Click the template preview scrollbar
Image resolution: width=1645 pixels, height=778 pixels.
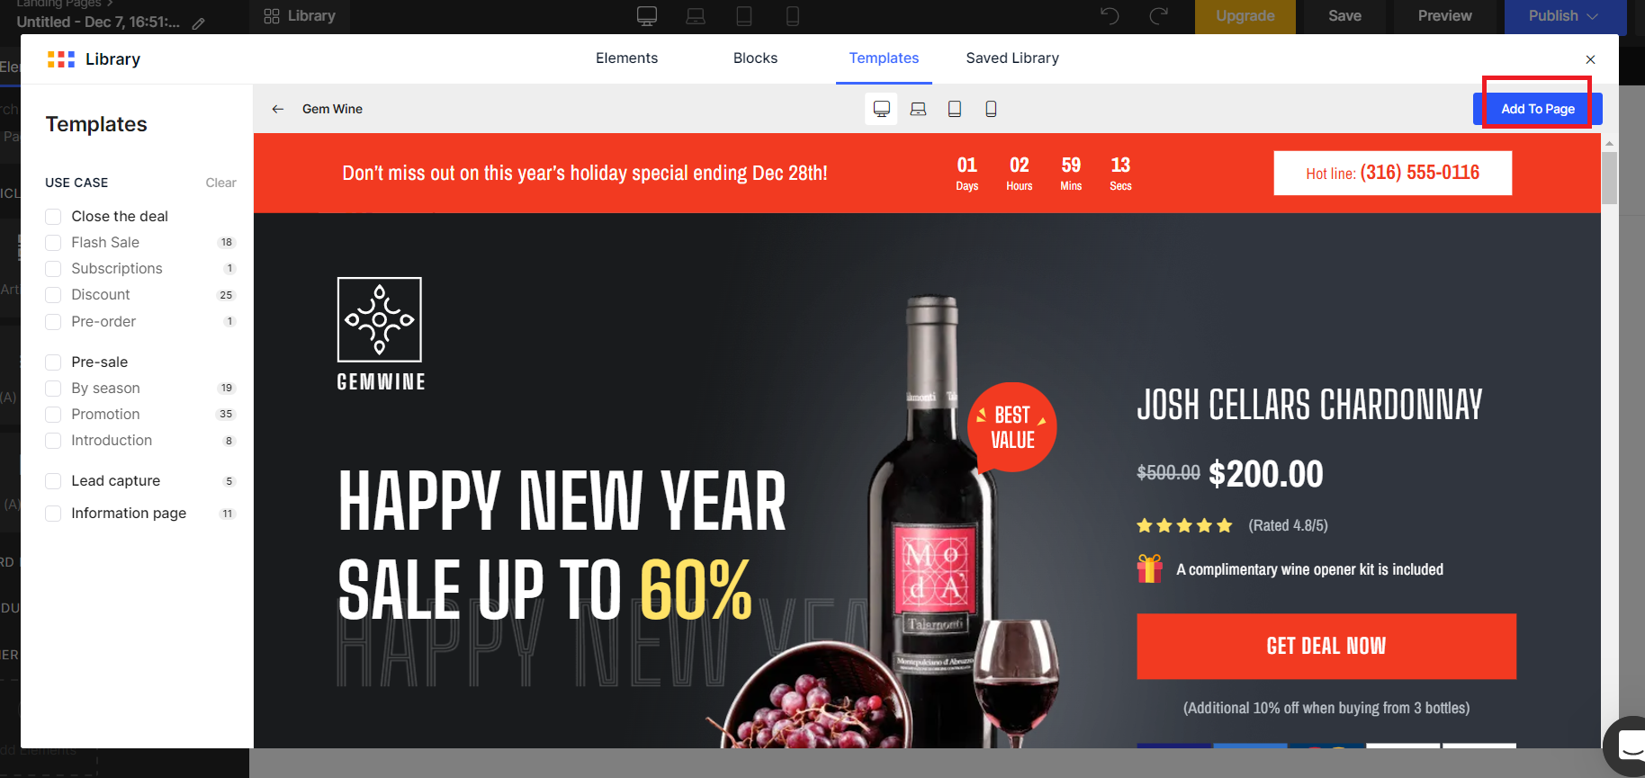[x=1609, y=178]
